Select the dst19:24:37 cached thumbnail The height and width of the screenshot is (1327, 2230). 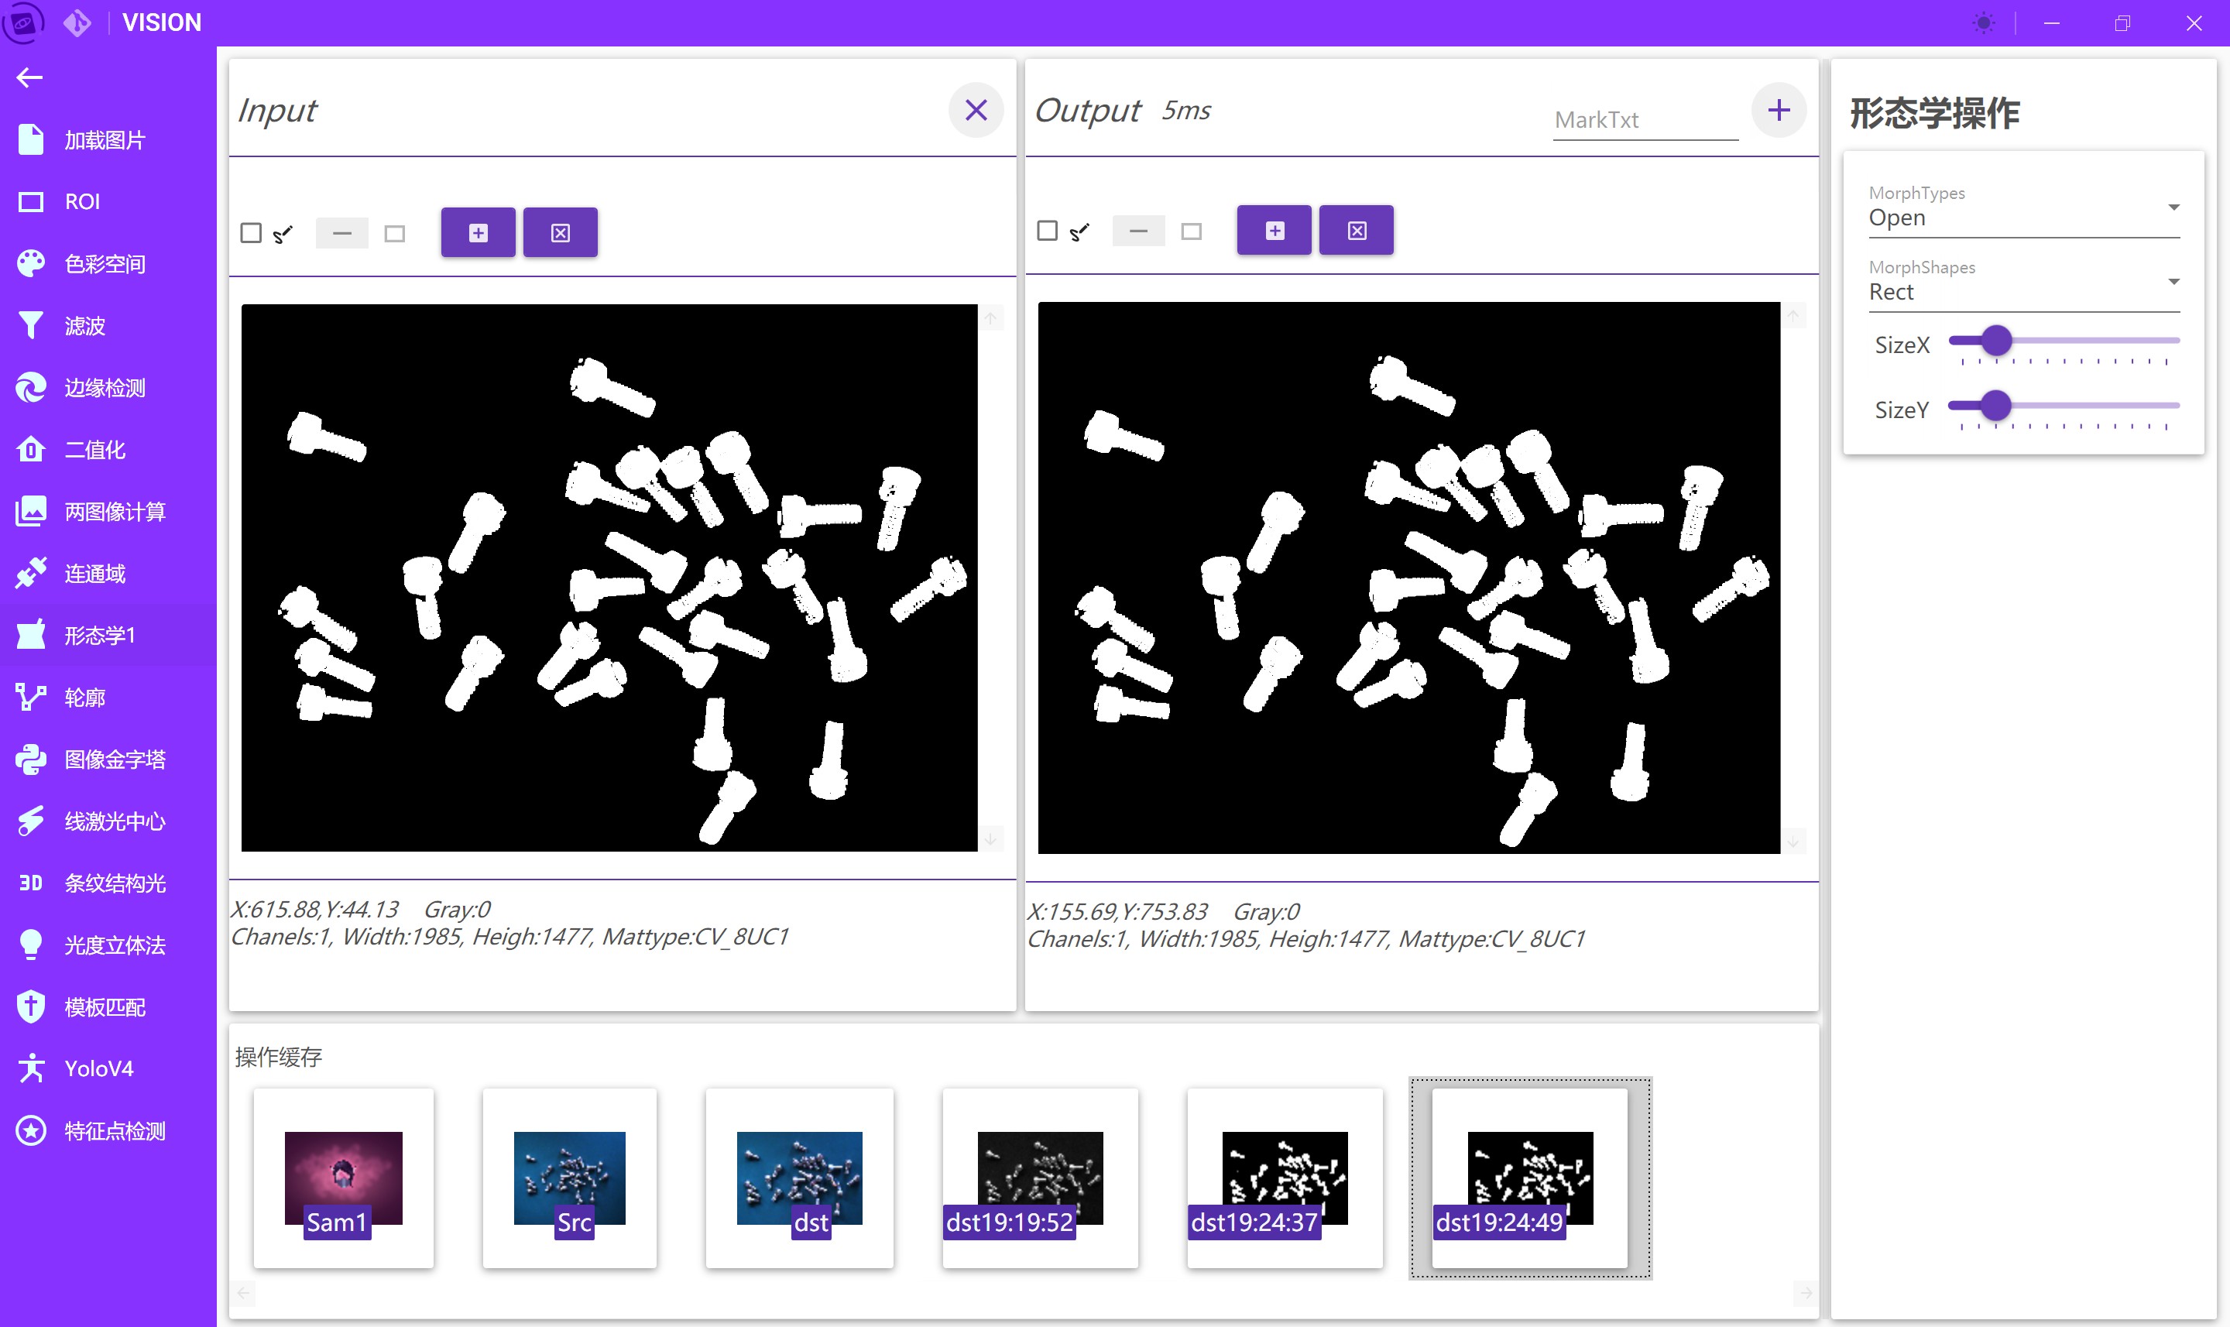(x=1284, y=1178)
